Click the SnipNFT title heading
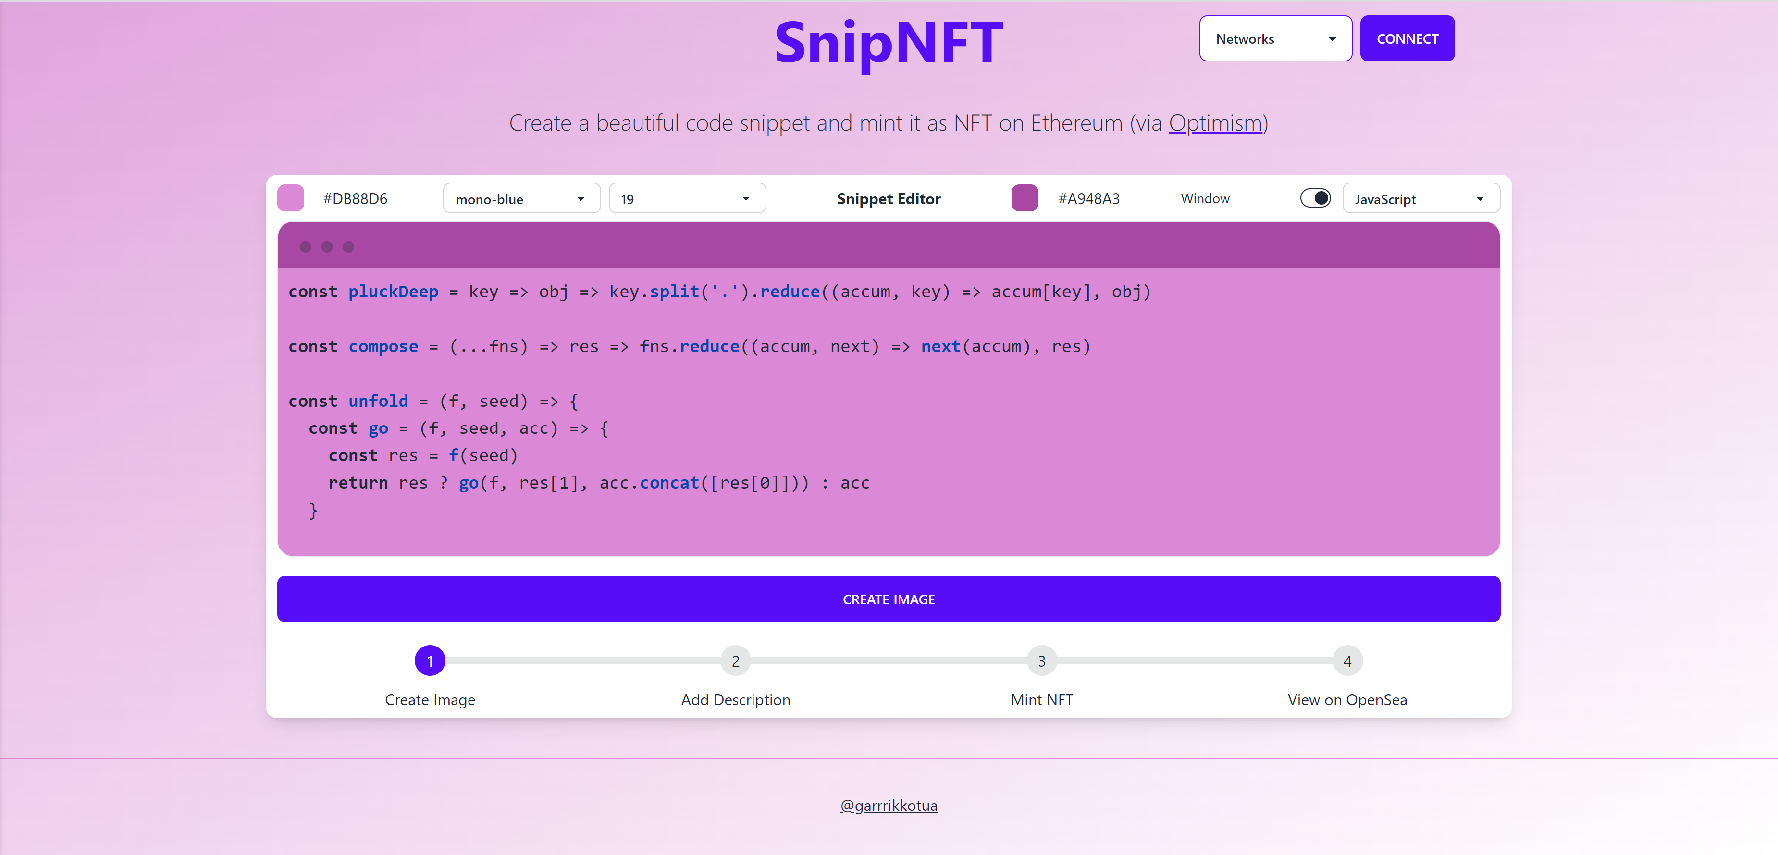The width and height of the screenshot is (1778, 855). click(889, 43)
